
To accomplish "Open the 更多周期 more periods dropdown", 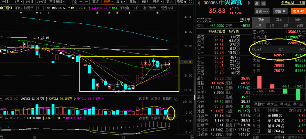I will point(57,2).
